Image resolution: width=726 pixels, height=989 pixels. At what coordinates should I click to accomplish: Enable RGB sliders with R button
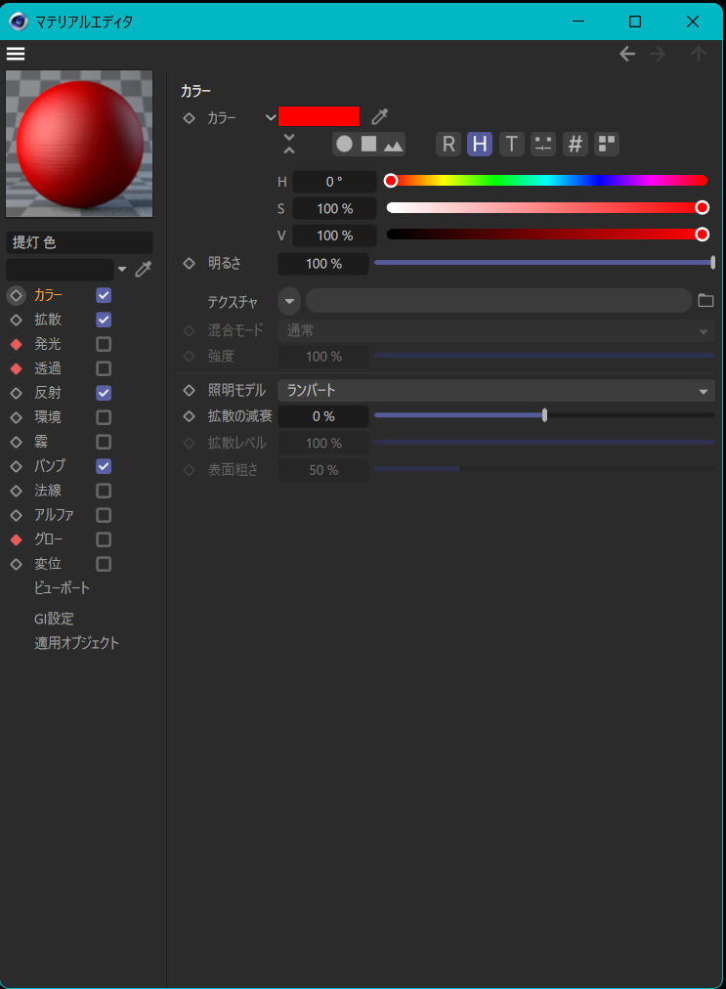click(x=448, y=145)
